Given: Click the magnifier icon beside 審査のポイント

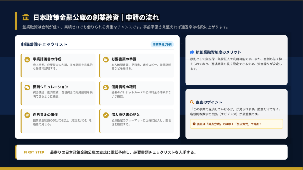Looking at the screenshot, I should [192, 102].
